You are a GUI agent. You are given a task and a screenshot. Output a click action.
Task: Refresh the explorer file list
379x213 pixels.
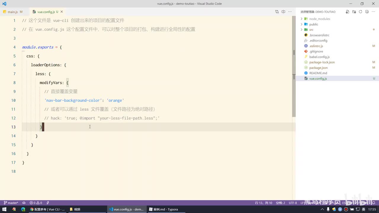coord(360,12)
